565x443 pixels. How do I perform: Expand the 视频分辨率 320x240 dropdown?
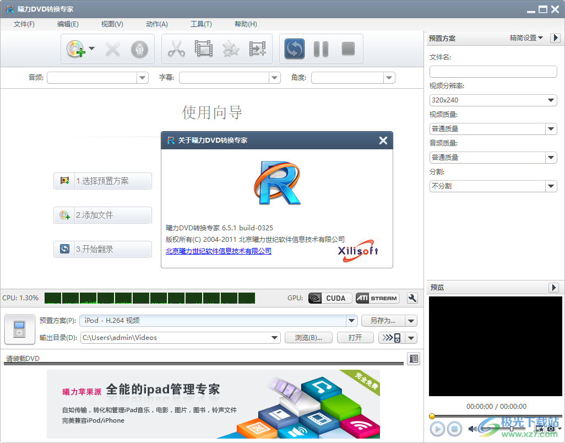point(551,100)
